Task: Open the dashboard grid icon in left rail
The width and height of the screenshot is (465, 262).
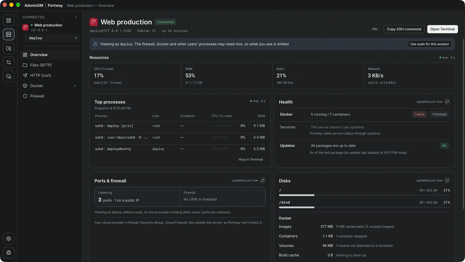Action: pyautogui.click(x=9, y=20)
